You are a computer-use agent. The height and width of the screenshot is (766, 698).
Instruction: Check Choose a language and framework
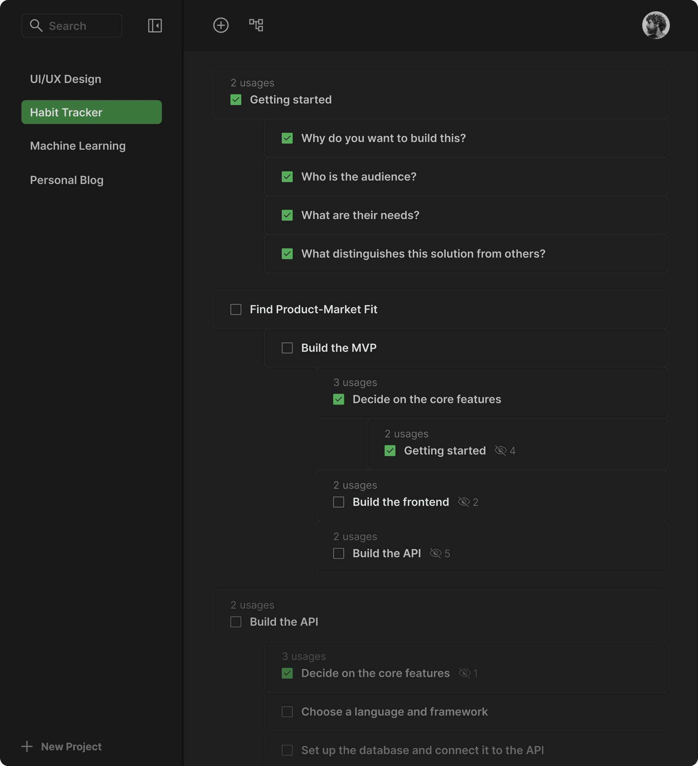[287, 711]
